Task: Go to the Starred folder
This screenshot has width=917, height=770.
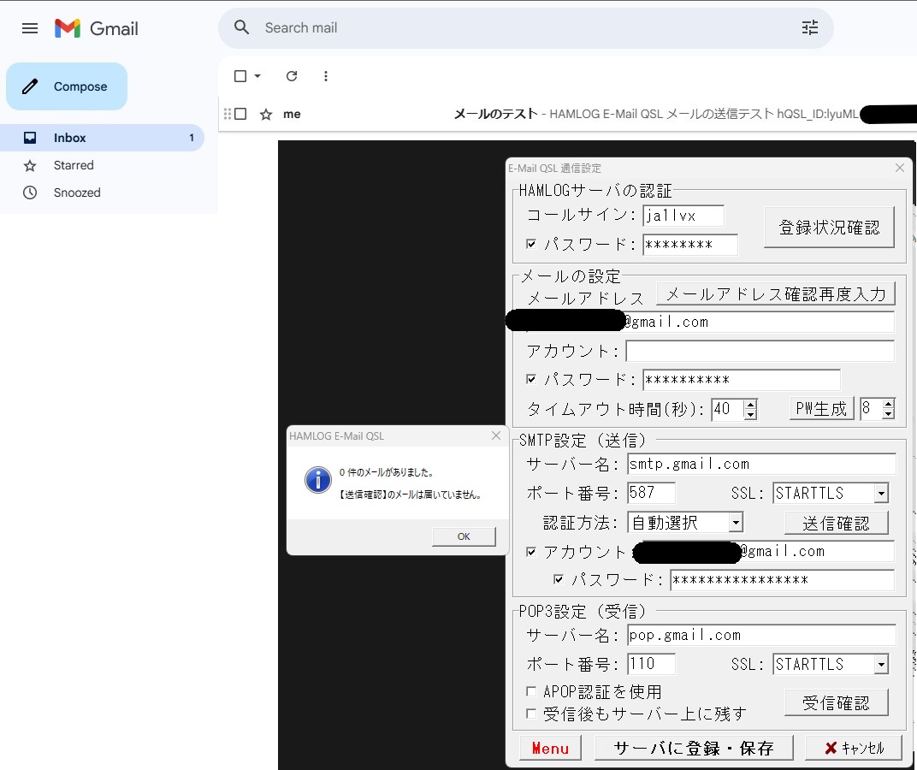Action: tap(74, 165)
